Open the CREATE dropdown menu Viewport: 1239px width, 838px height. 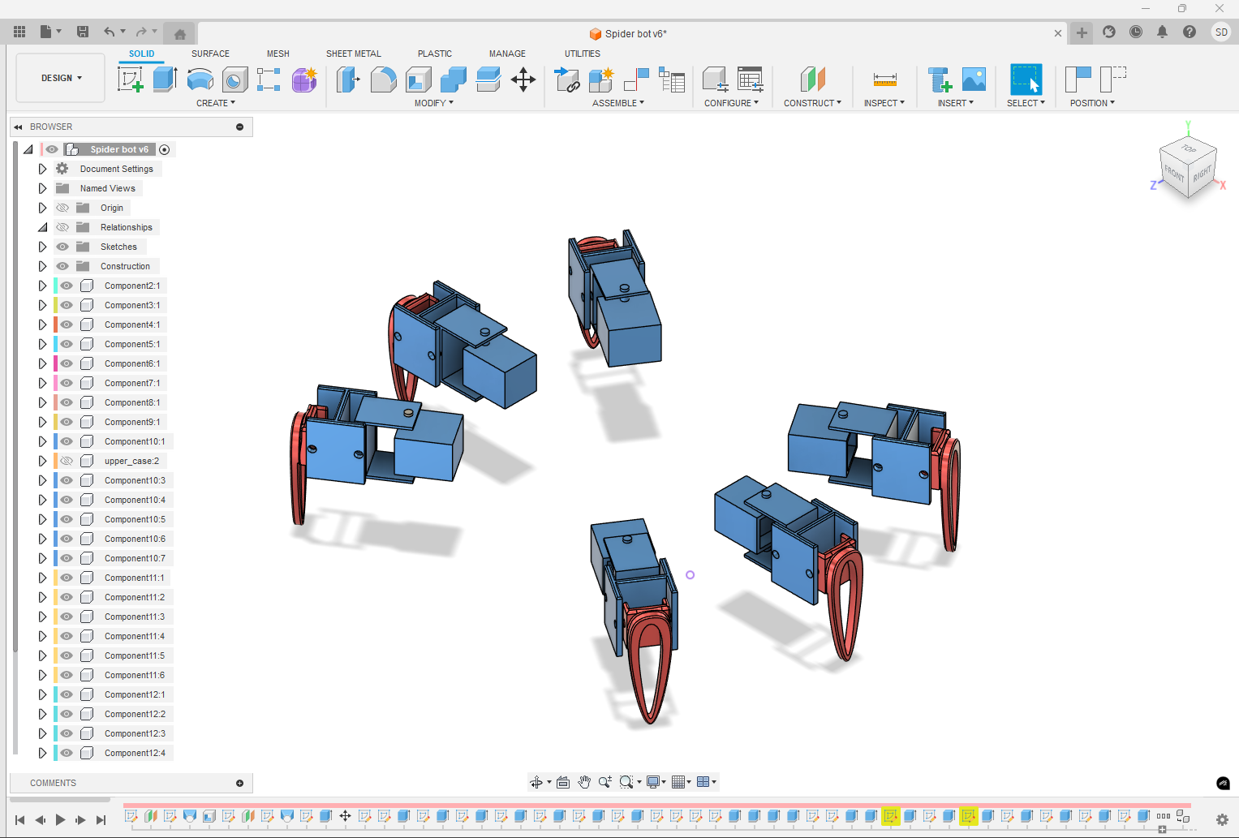pos(216,103)
